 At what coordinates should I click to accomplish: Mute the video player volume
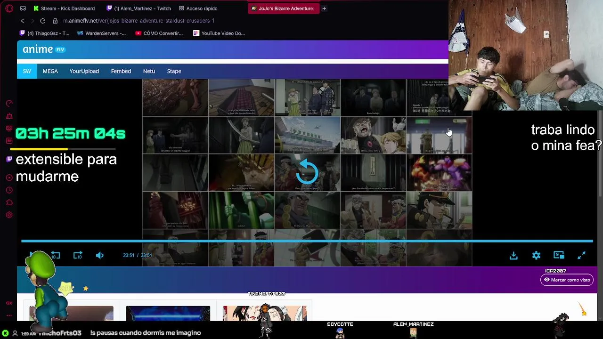pos(100,255)
